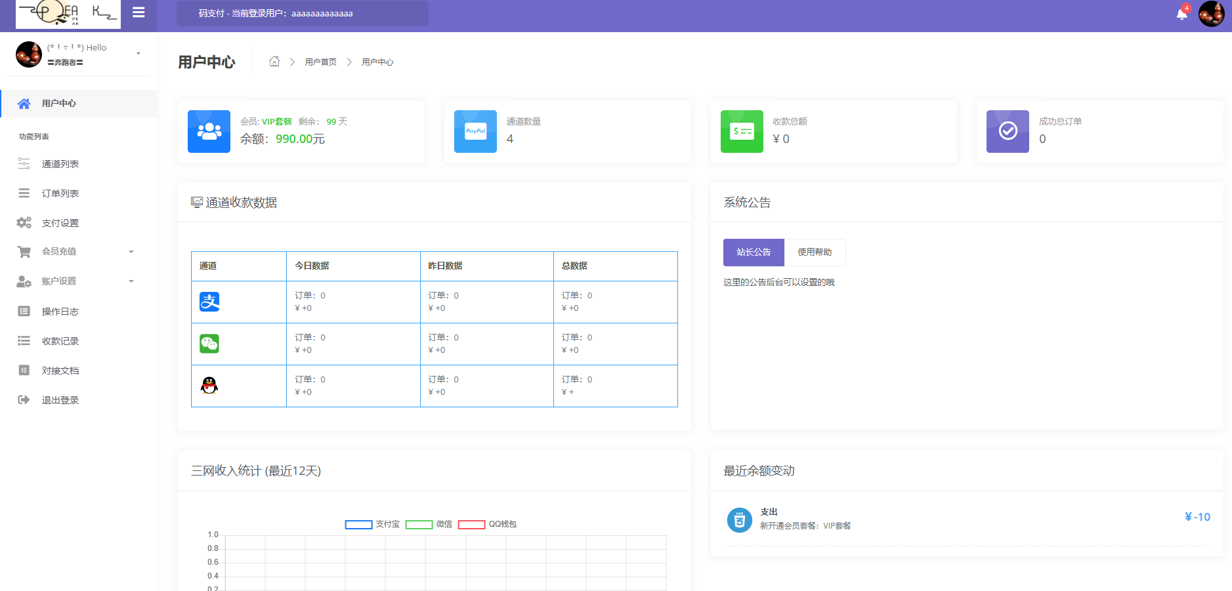
Task: Expand the 账户设置 sidebar submenu
Action: point(131,281)
